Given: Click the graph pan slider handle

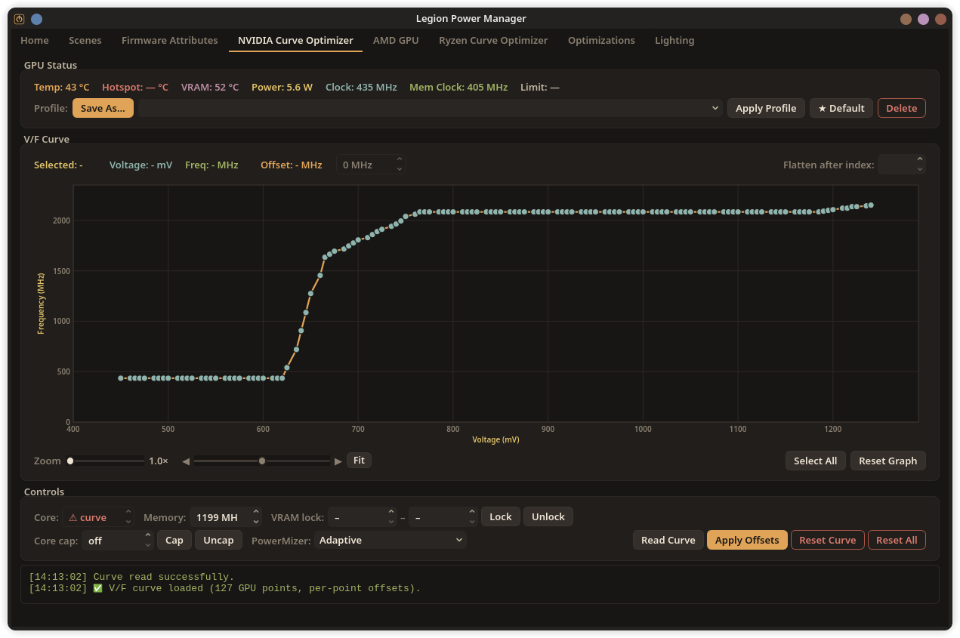Looking at the screenshot, I should (262, 461).
